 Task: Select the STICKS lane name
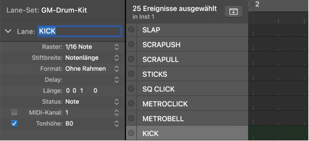tap(155, 74)
